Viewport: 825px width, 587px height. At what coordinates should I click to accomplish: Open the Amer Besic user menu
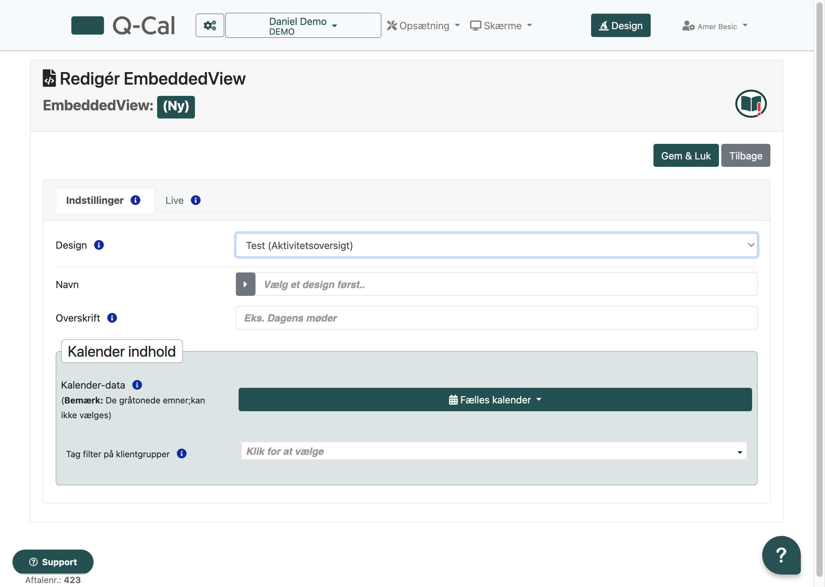715,26
